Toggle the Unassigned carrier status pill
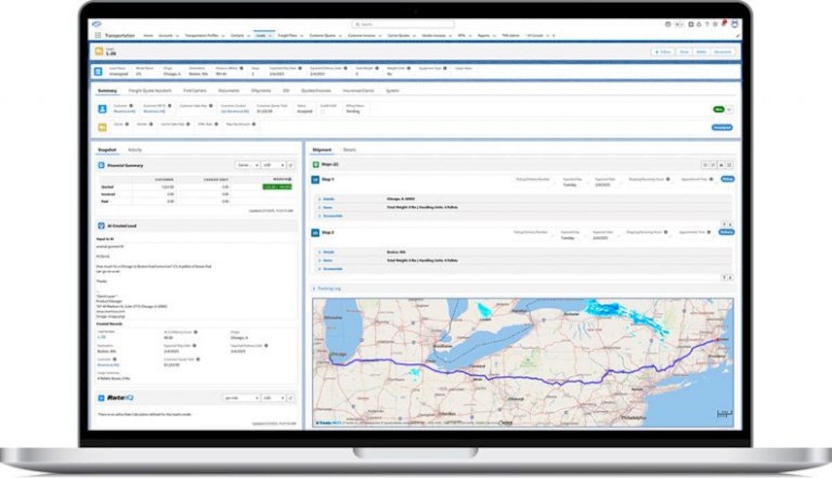The width and height of the screenshot is (832, 478). (x=722, y=128)
